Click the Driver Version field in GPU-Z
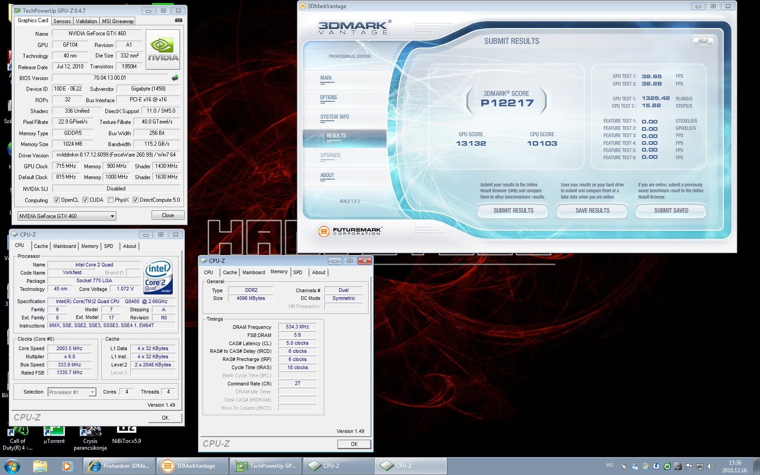 [x=116, y=155]
